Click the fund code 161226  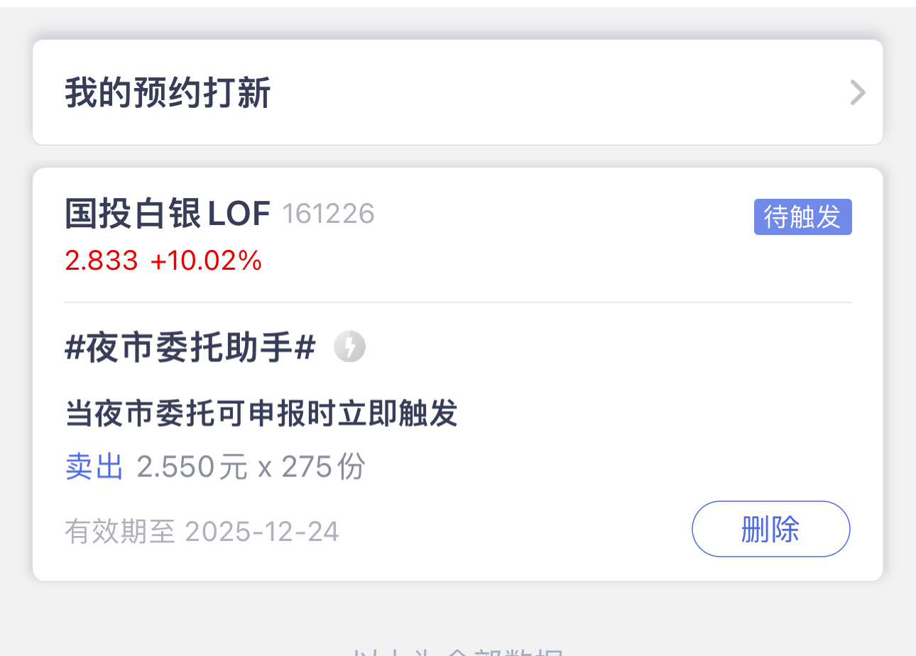[328, 214]
